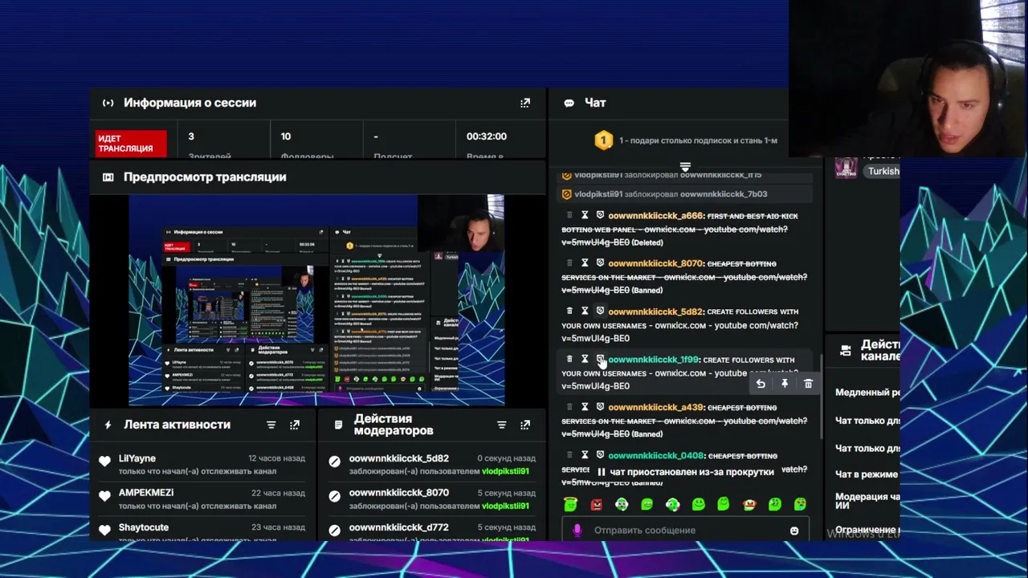Ban oowwnnkkiicckk_5d82 via shield icon

pos(600,311)
